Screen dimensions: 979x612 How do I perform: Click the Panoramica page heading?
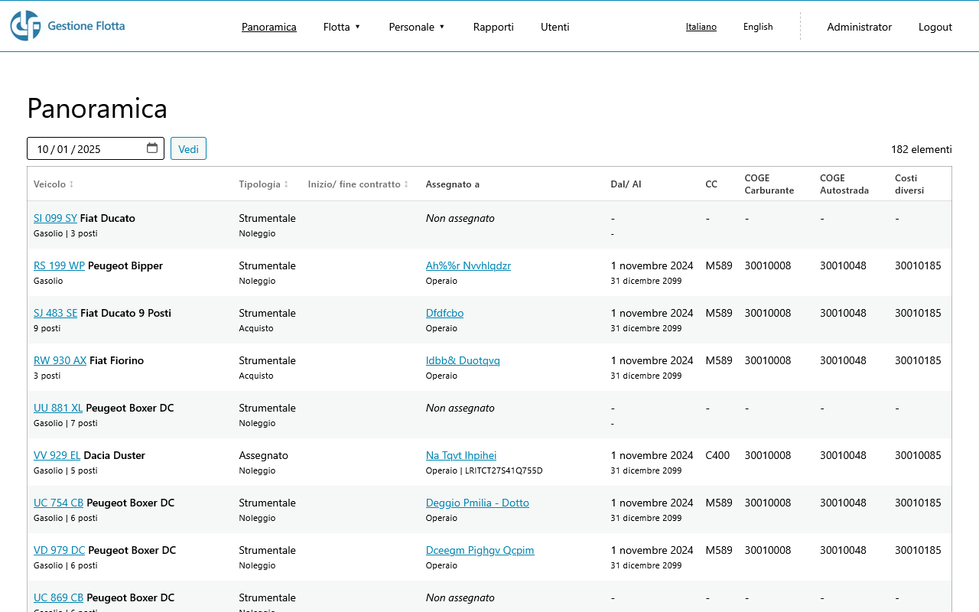[97, 108]
